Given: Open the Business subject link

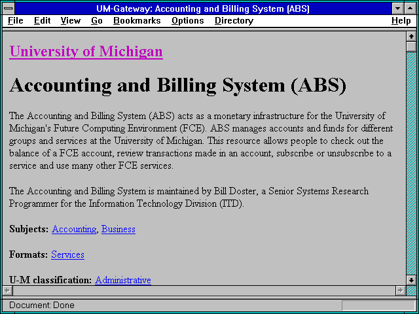Looking at the screenshot, I should 118,229.
